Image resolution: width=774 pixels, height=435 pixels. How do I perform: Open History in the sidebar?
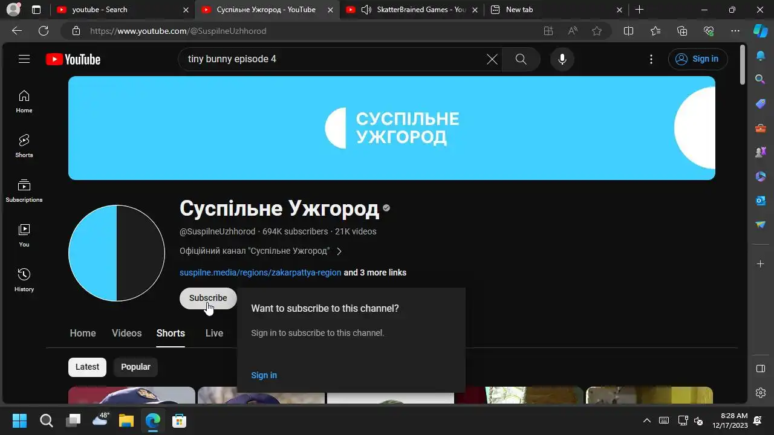click(24, 280)
